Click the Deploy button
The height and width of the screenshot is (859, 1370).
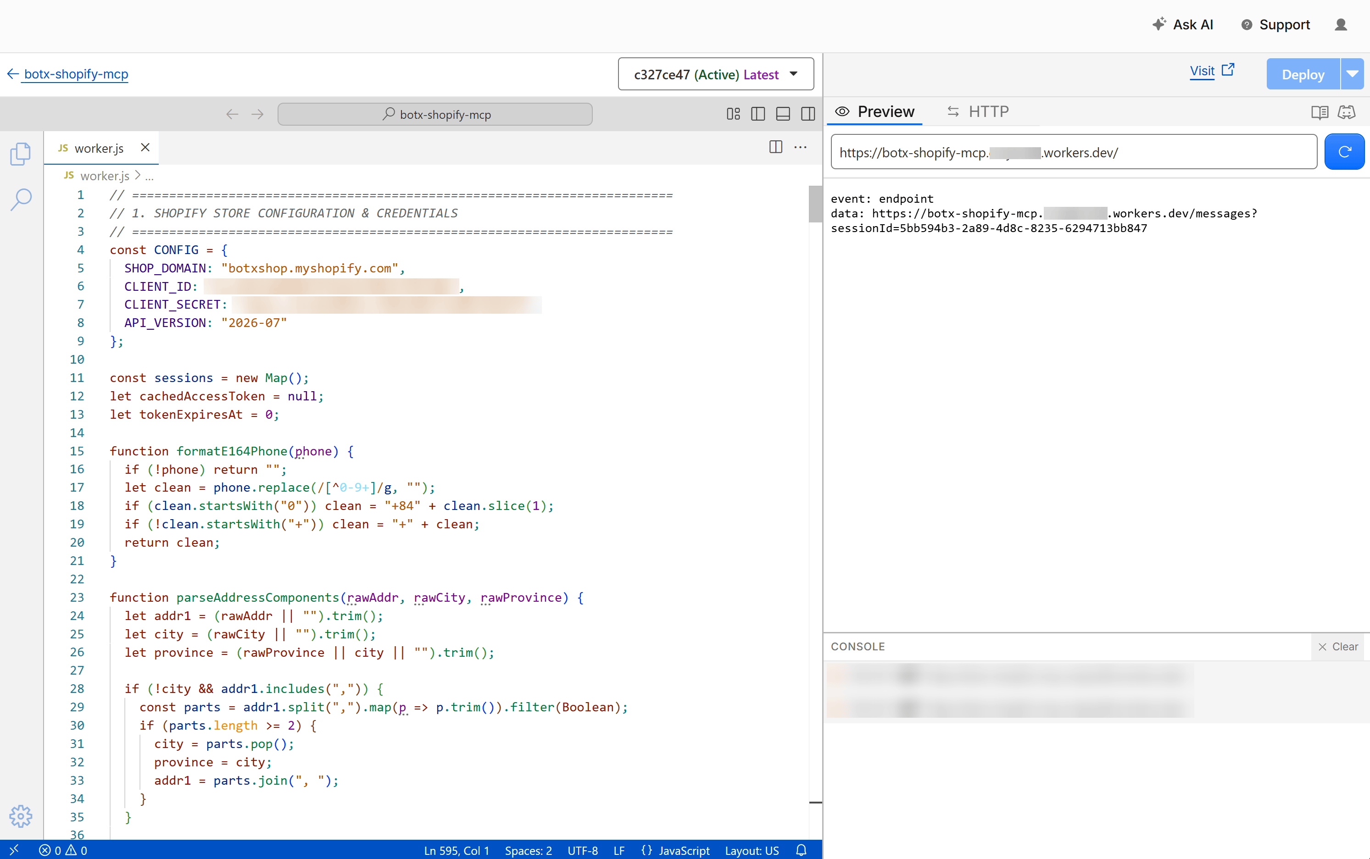point(1303,74)
